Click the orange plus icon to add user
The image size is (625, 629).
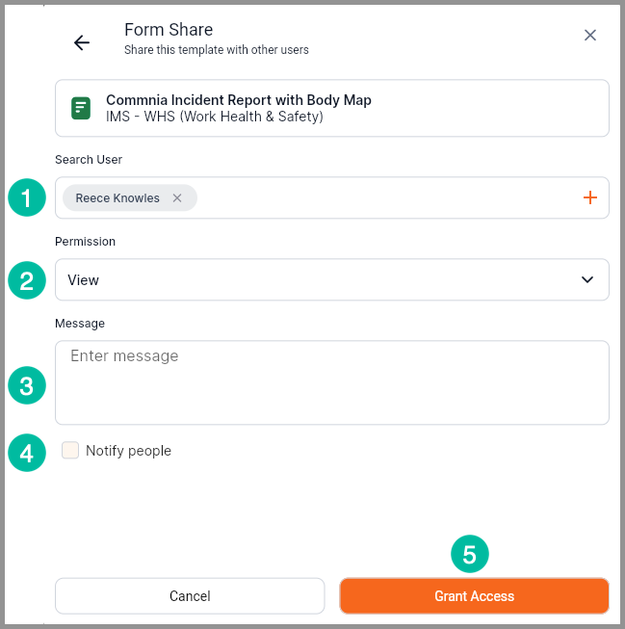[590, 198]
